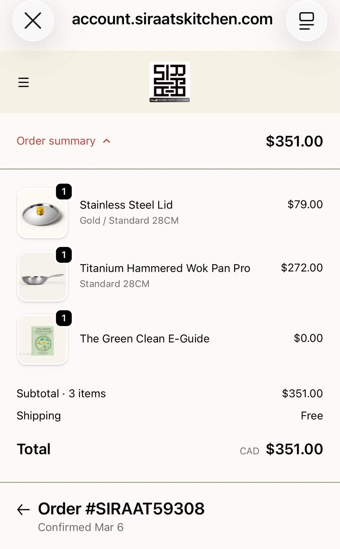Image resolution: width=340 pixels, height=549 pixels.
Task: Tap the quantity badge on the E-Guide
Action: [x=64, y=318]
